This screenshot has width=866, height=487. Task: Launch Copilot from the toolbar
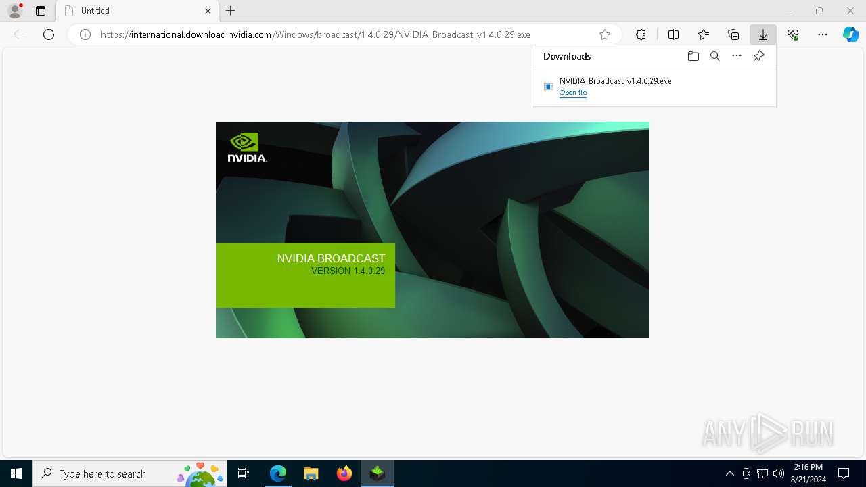[x=851, y=34]
